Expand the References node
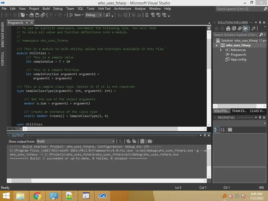This screenshot has width=268, height=201. pyautogui.click(x=221, y=50)
